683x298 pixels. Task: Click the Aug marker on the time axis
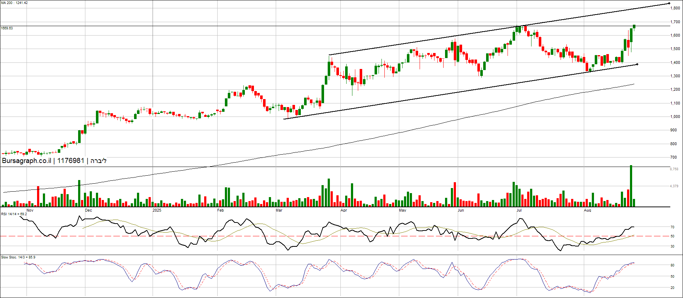click(587, 210)
